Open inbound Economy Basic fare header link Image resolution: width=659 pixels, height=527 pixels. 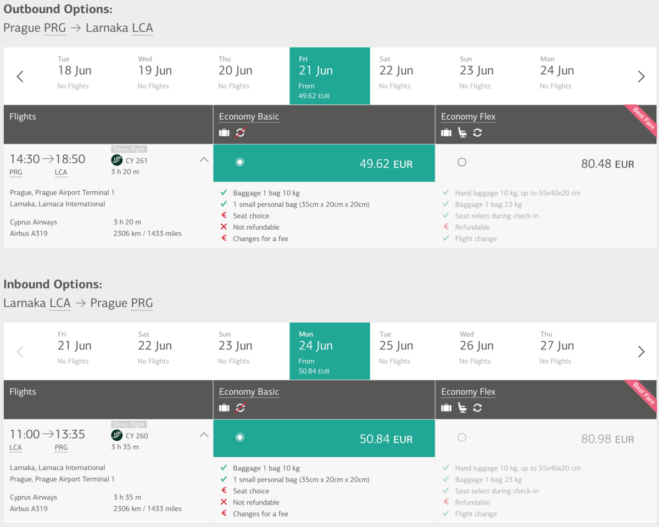249,392
